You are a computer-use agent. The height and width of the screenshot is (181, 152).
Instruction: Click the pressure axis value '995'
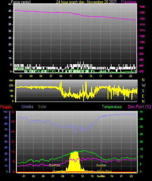141,48
